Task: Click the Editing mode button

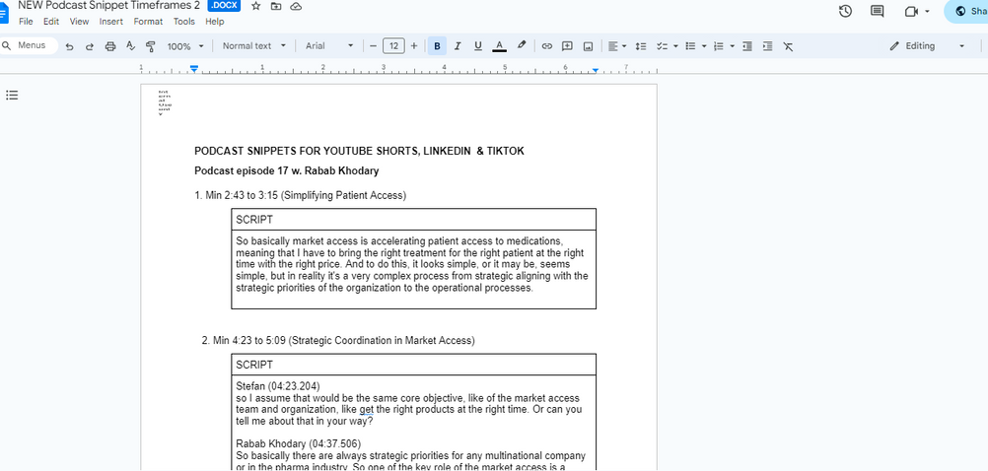Action: pos(927,46)
